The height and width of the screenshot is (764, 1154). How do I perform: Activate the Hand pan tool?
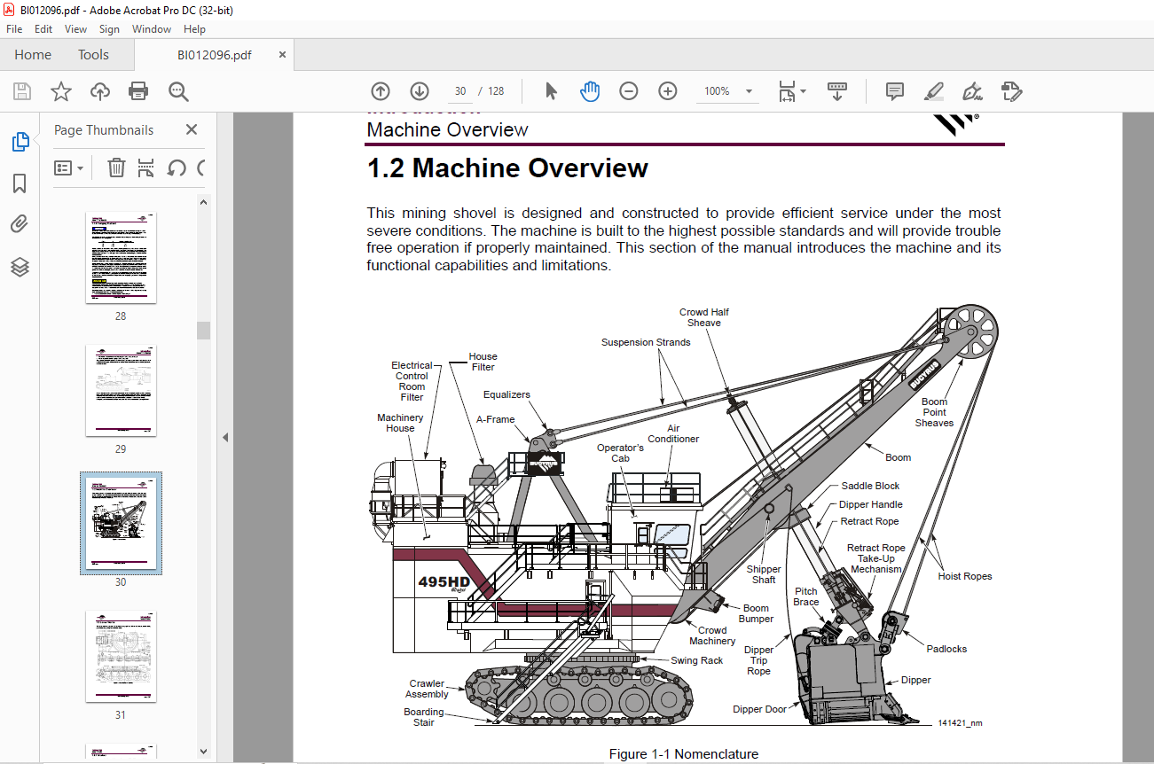coord(590,91)
